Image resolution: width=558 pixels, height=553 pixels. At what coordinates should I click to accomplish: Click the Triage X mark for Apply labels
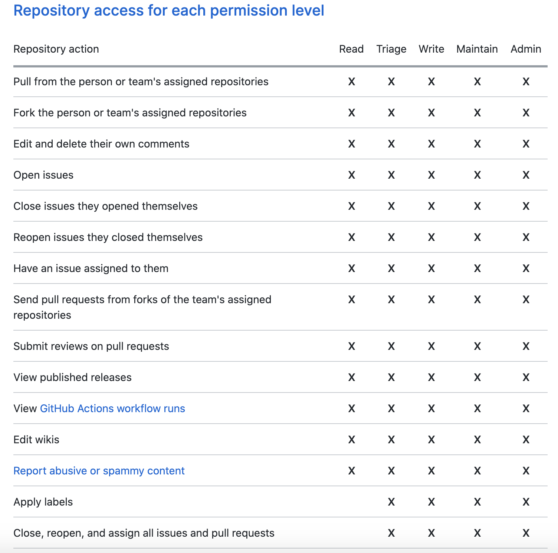click(391, 502)
